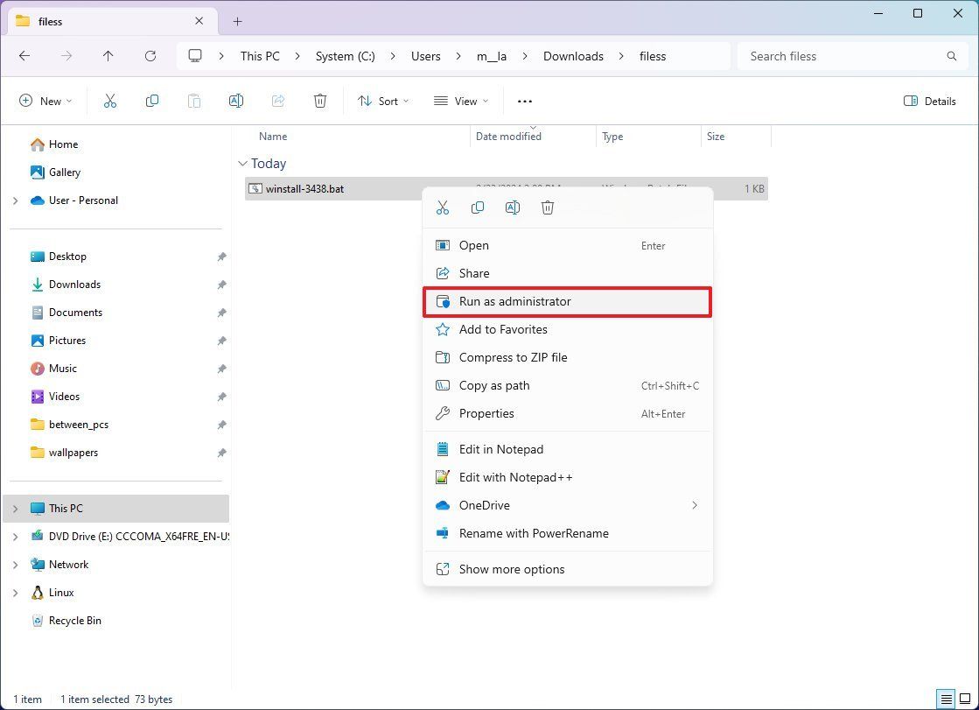Click the Delete trash icon in the toolbar
979x710 pixels.
[320, 101]
